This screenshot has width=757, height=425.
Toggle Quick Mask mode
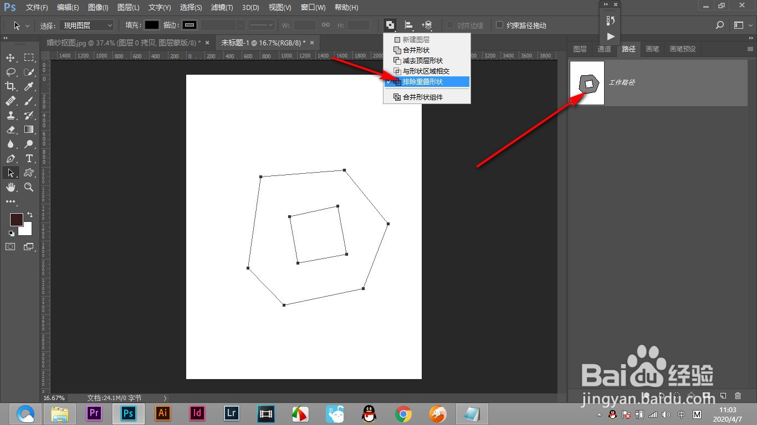[11, 247]
